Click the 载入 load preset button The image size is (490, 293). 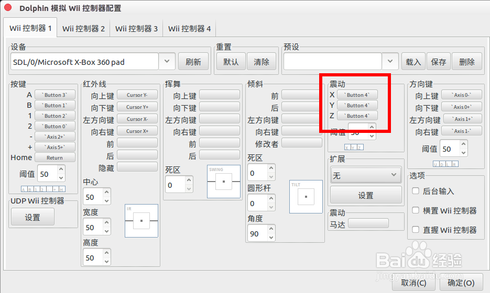point(413,62)
